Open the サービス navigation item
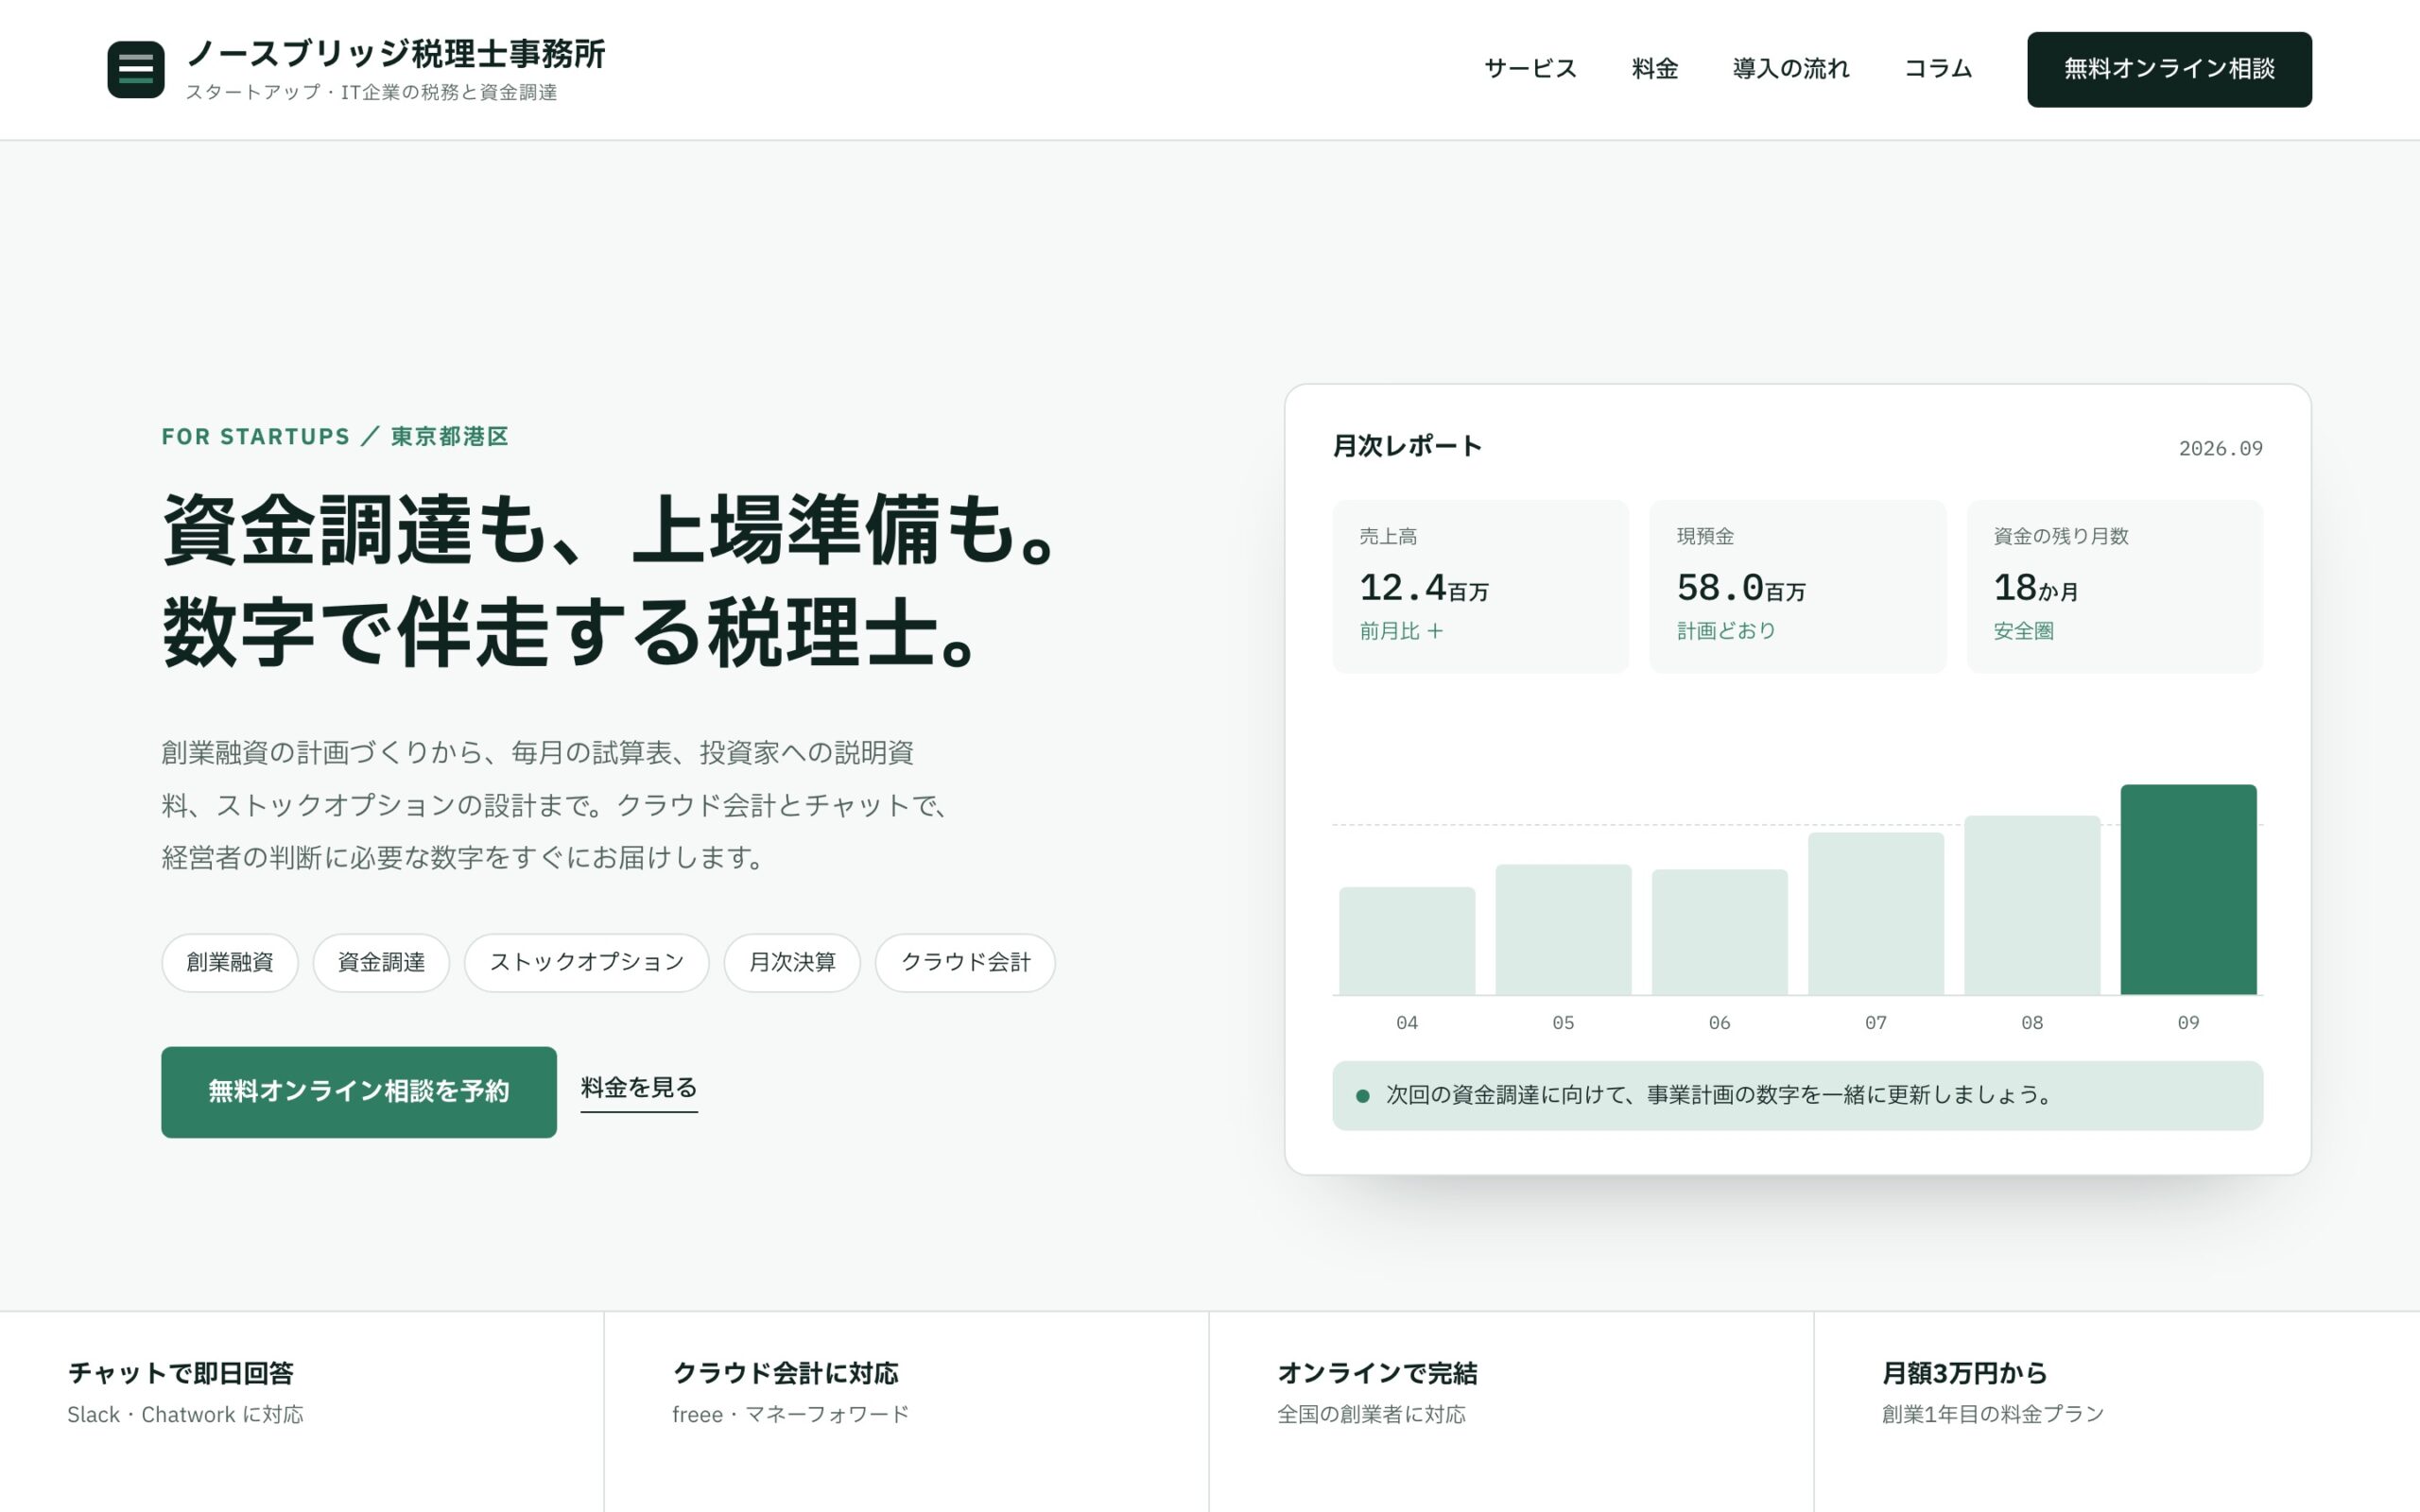The image size is (2420, 1512). point(1530,69)
